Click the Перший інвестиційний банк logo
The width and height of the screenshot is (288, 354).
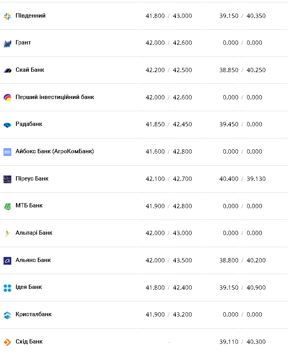7,97
